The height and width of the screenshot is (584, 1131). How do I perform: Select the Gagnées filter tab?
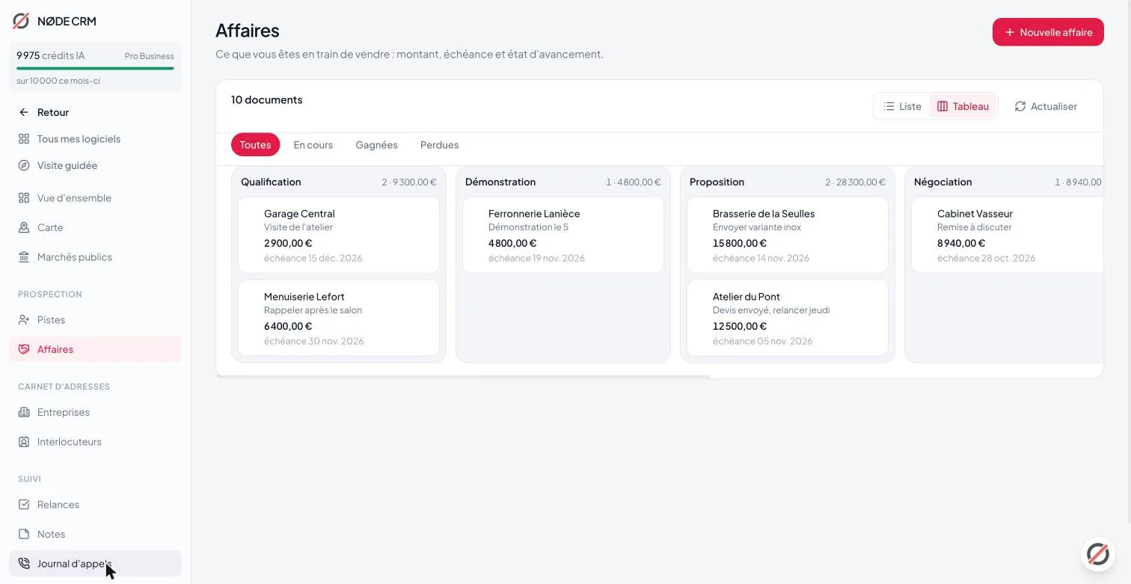[376, 145]
